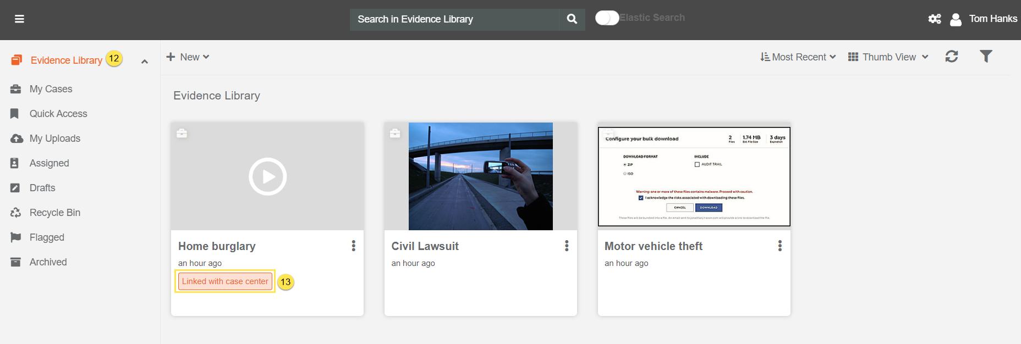
Task: Open Home burglary three-dot options menu
Action: [353, 246]
